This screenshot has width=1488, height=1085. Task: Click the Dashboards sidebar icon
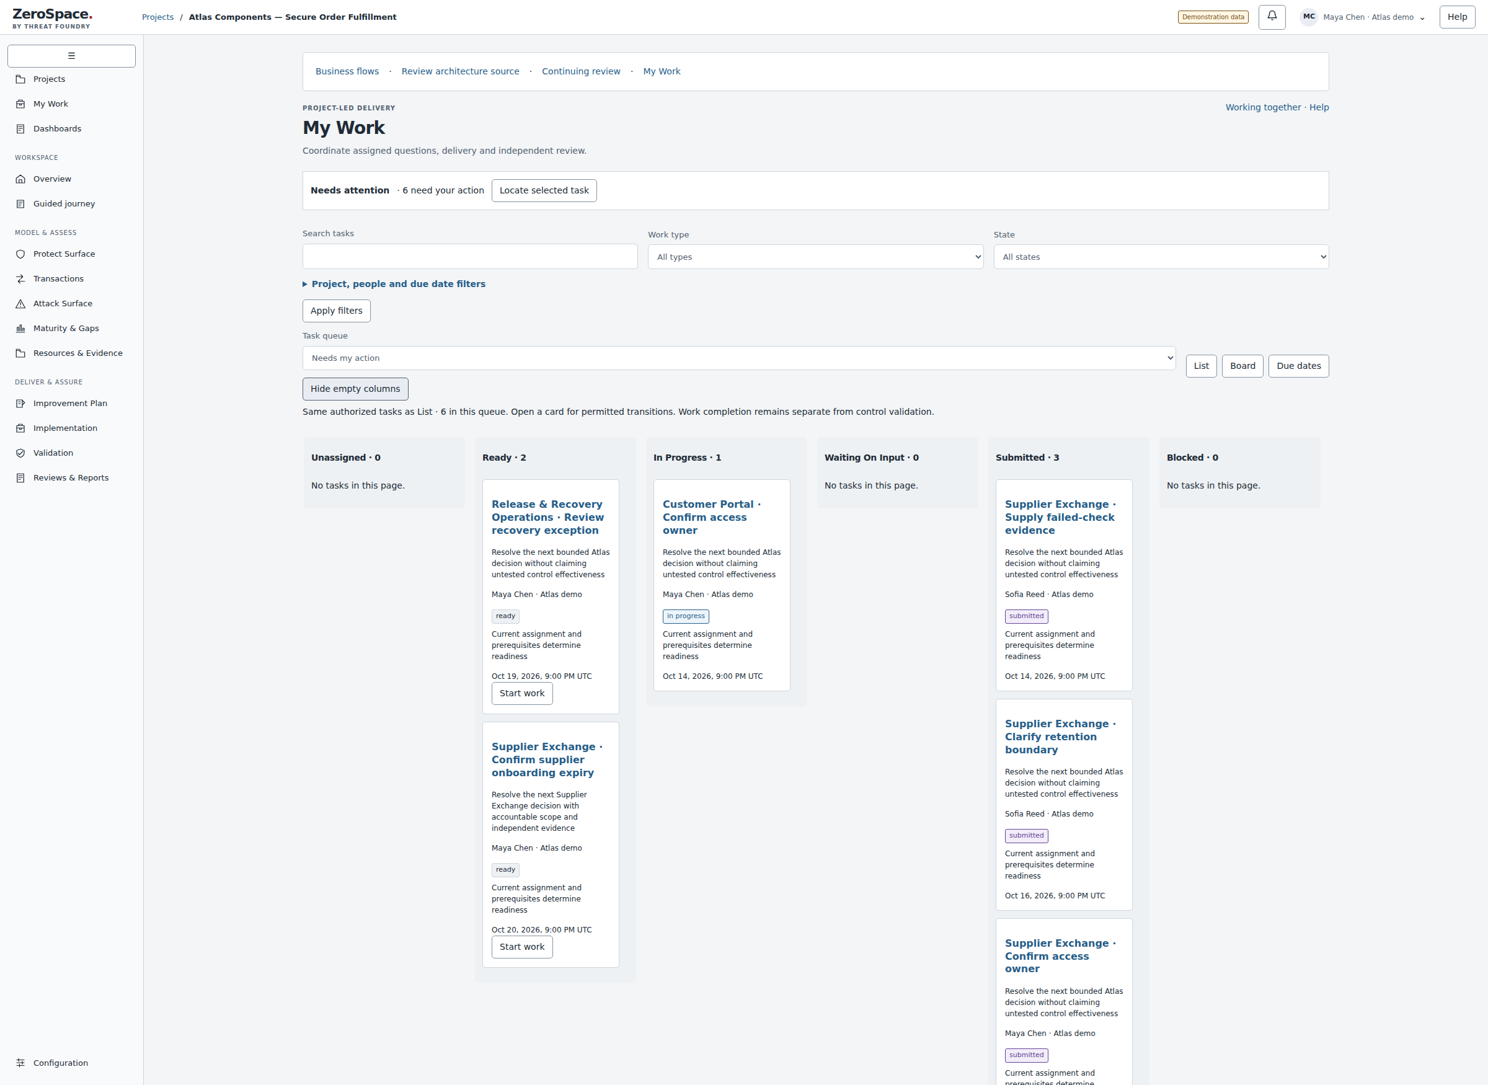pyautogui.click(x=20, y=129)
